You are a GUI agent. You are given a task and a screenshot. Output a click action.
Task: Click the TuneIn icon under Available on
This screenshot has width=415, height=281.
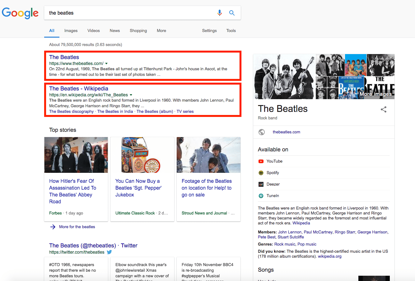(x=261, y=196)
